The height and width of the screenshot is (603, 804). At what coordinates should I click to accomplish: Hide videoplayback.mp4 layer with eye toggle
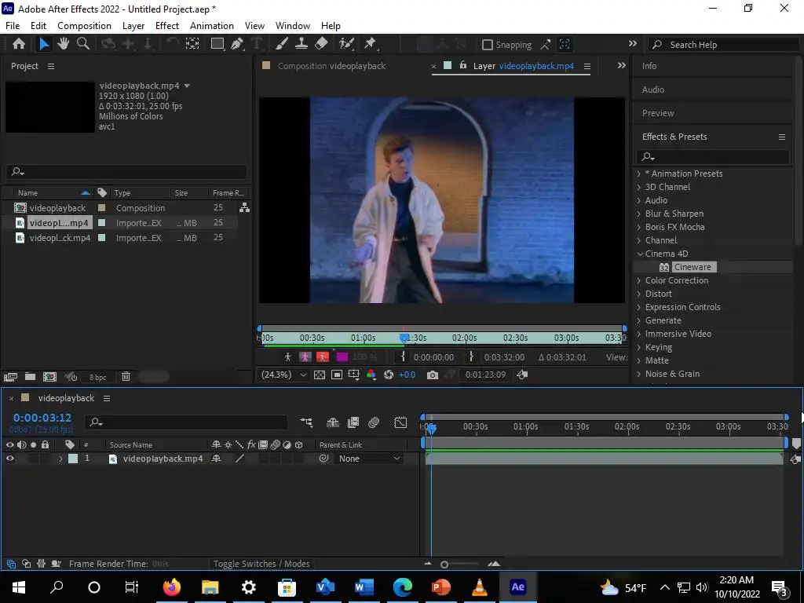(9, 459)
